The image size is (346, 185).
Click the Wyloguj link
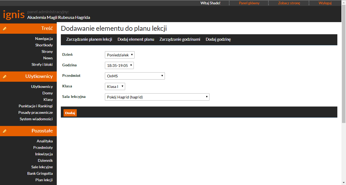pos(325,3)
